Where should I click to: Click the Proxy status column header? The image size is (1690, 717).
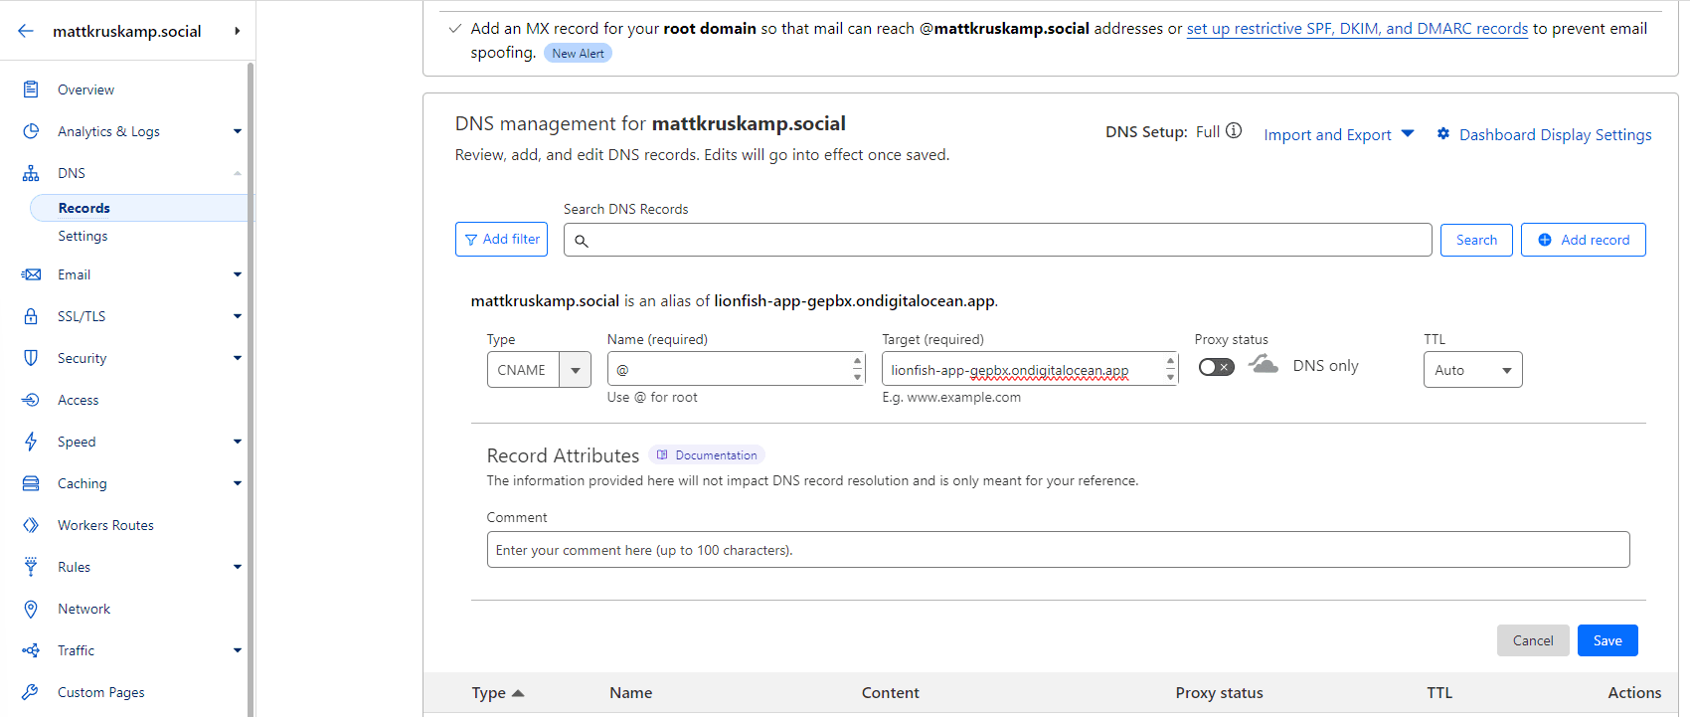click(1219, 693)
